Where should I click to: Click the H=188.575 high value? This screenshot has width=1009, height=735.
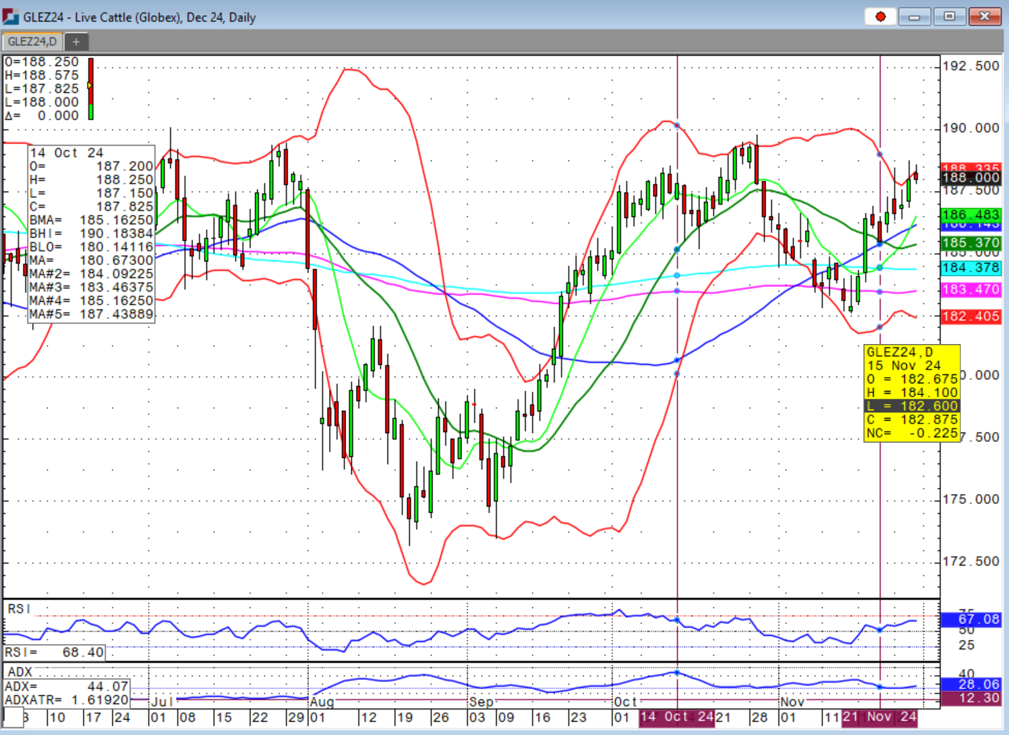pos(42,75)
